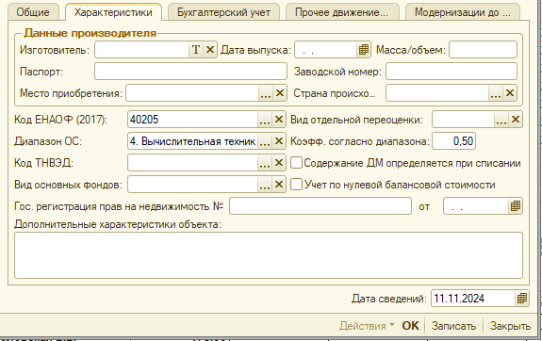Screen dimensions: 542x341
Task: Clear the Код ЕНАОФ (2017) value
Action: (x=279, y=120)
